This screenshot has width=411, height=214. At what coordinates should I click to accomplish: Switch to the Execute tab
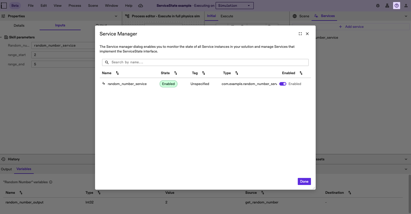pos(226,16)
